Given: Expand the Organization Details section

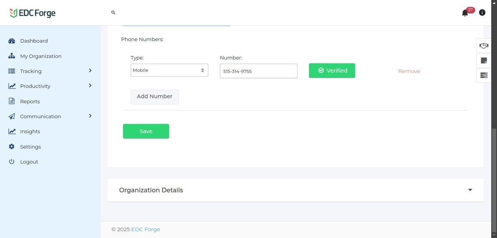Looking at the screenshot, I should click(x=470, y=190).
